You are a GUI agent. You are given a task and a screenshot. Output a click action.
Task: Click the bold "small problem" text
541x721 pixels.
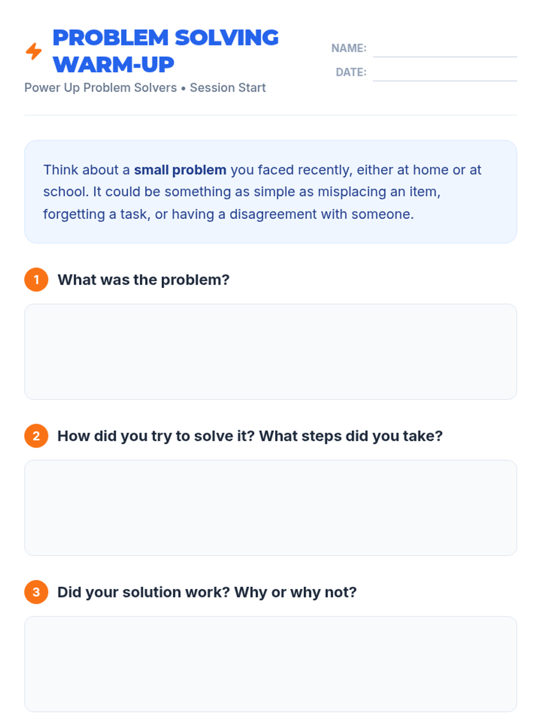pyautogui.click(x=180, y=170)
